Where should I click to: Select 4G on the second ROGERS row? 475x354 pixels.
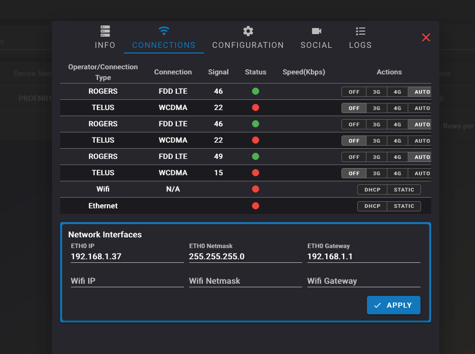tap(397, 124)
